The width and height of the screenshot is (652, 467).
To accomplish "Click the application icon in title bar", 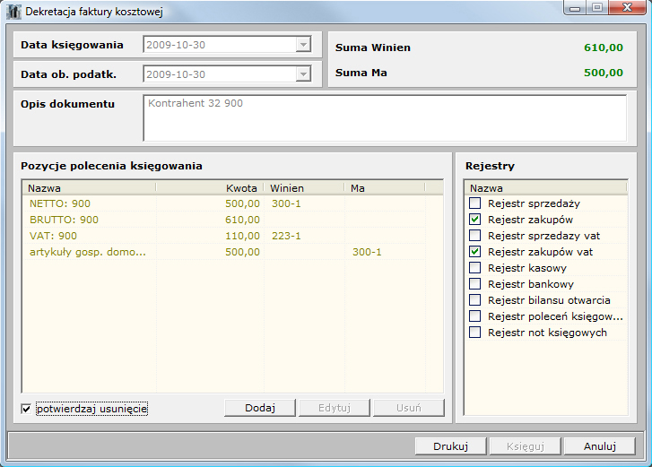I will point(13,12).
